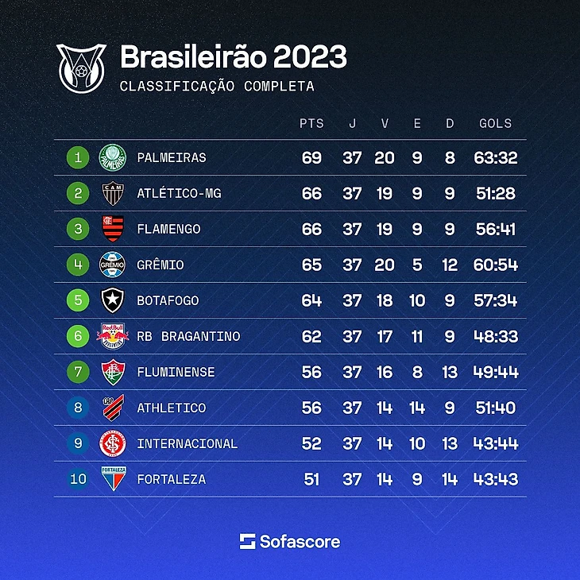The image size is (580, 580).
Task: Click the GOLS column header
Action: click(496, 124)
